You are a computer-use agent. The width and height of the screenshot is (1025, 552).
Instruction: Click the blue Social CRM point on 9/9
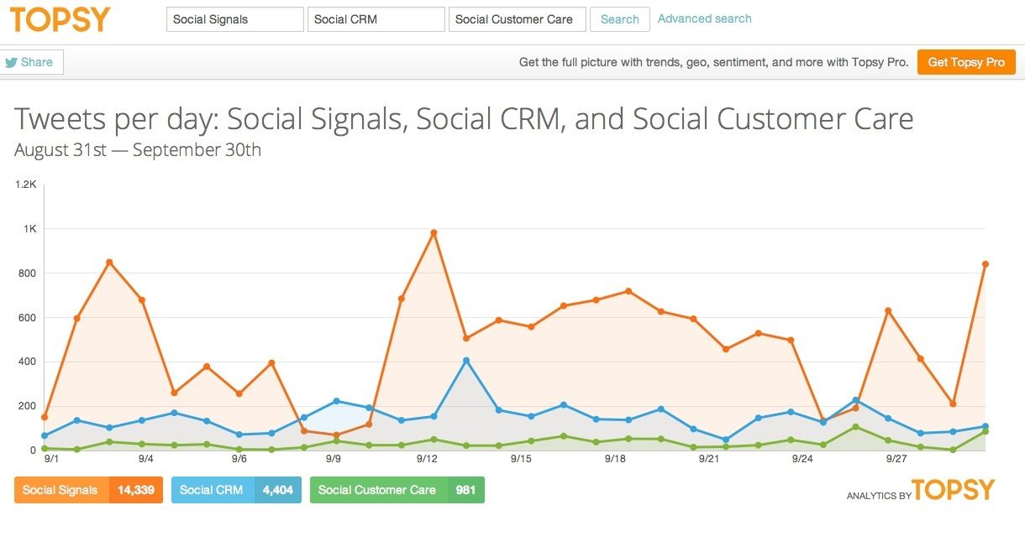coord(336,401)
